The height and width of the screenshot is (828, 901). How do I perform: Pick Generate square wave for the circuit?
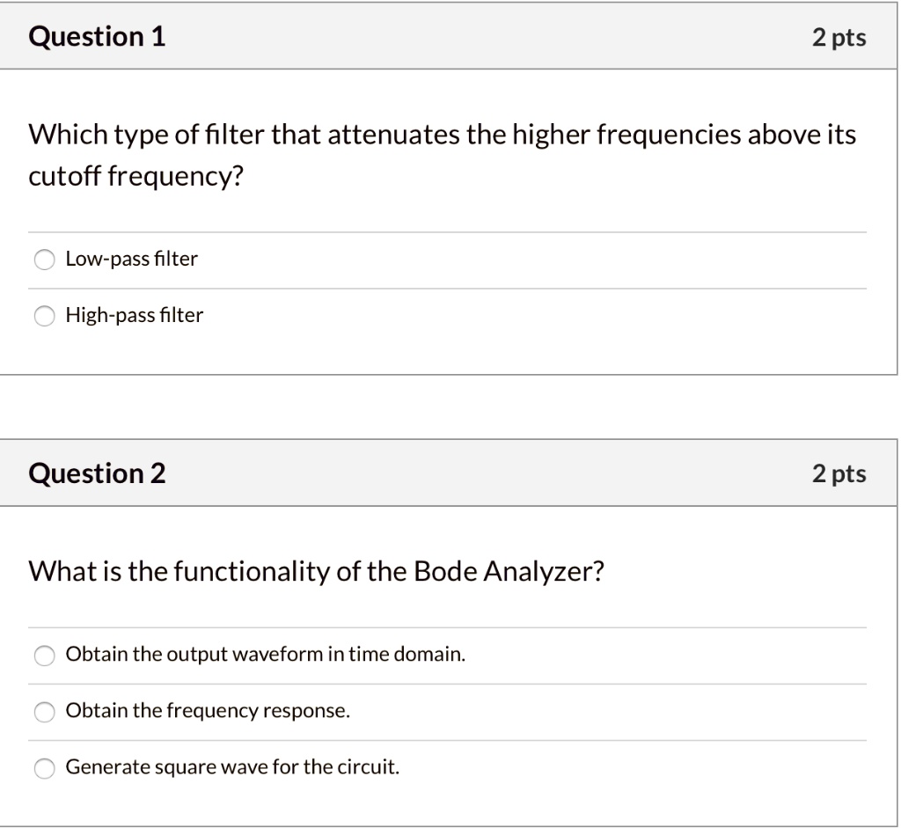pos(44,768)
